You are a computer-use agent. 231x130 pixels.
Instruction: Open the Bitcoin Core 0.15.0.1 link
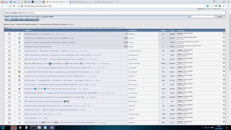38,17
